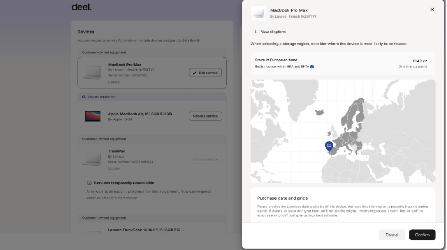447x250 pixels.
Task: Click 'Services temporarily unavailable' notice title
Action: point(124,183)
